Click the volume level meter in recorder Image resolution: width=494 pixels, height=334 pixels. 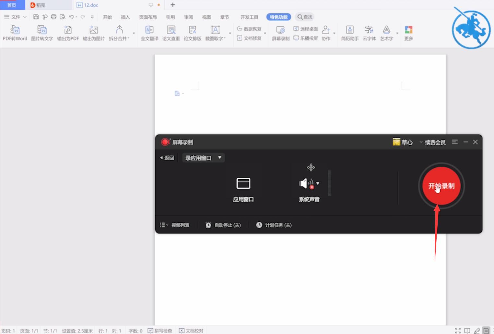330,183
